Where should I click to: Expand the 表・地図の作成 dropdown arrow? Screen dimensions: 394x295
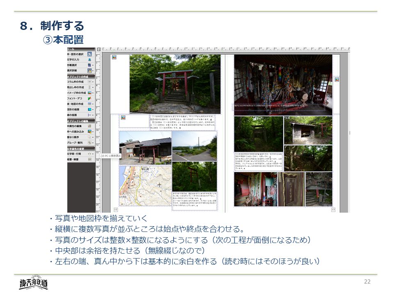pyautogui.click(x=93, y=104)
